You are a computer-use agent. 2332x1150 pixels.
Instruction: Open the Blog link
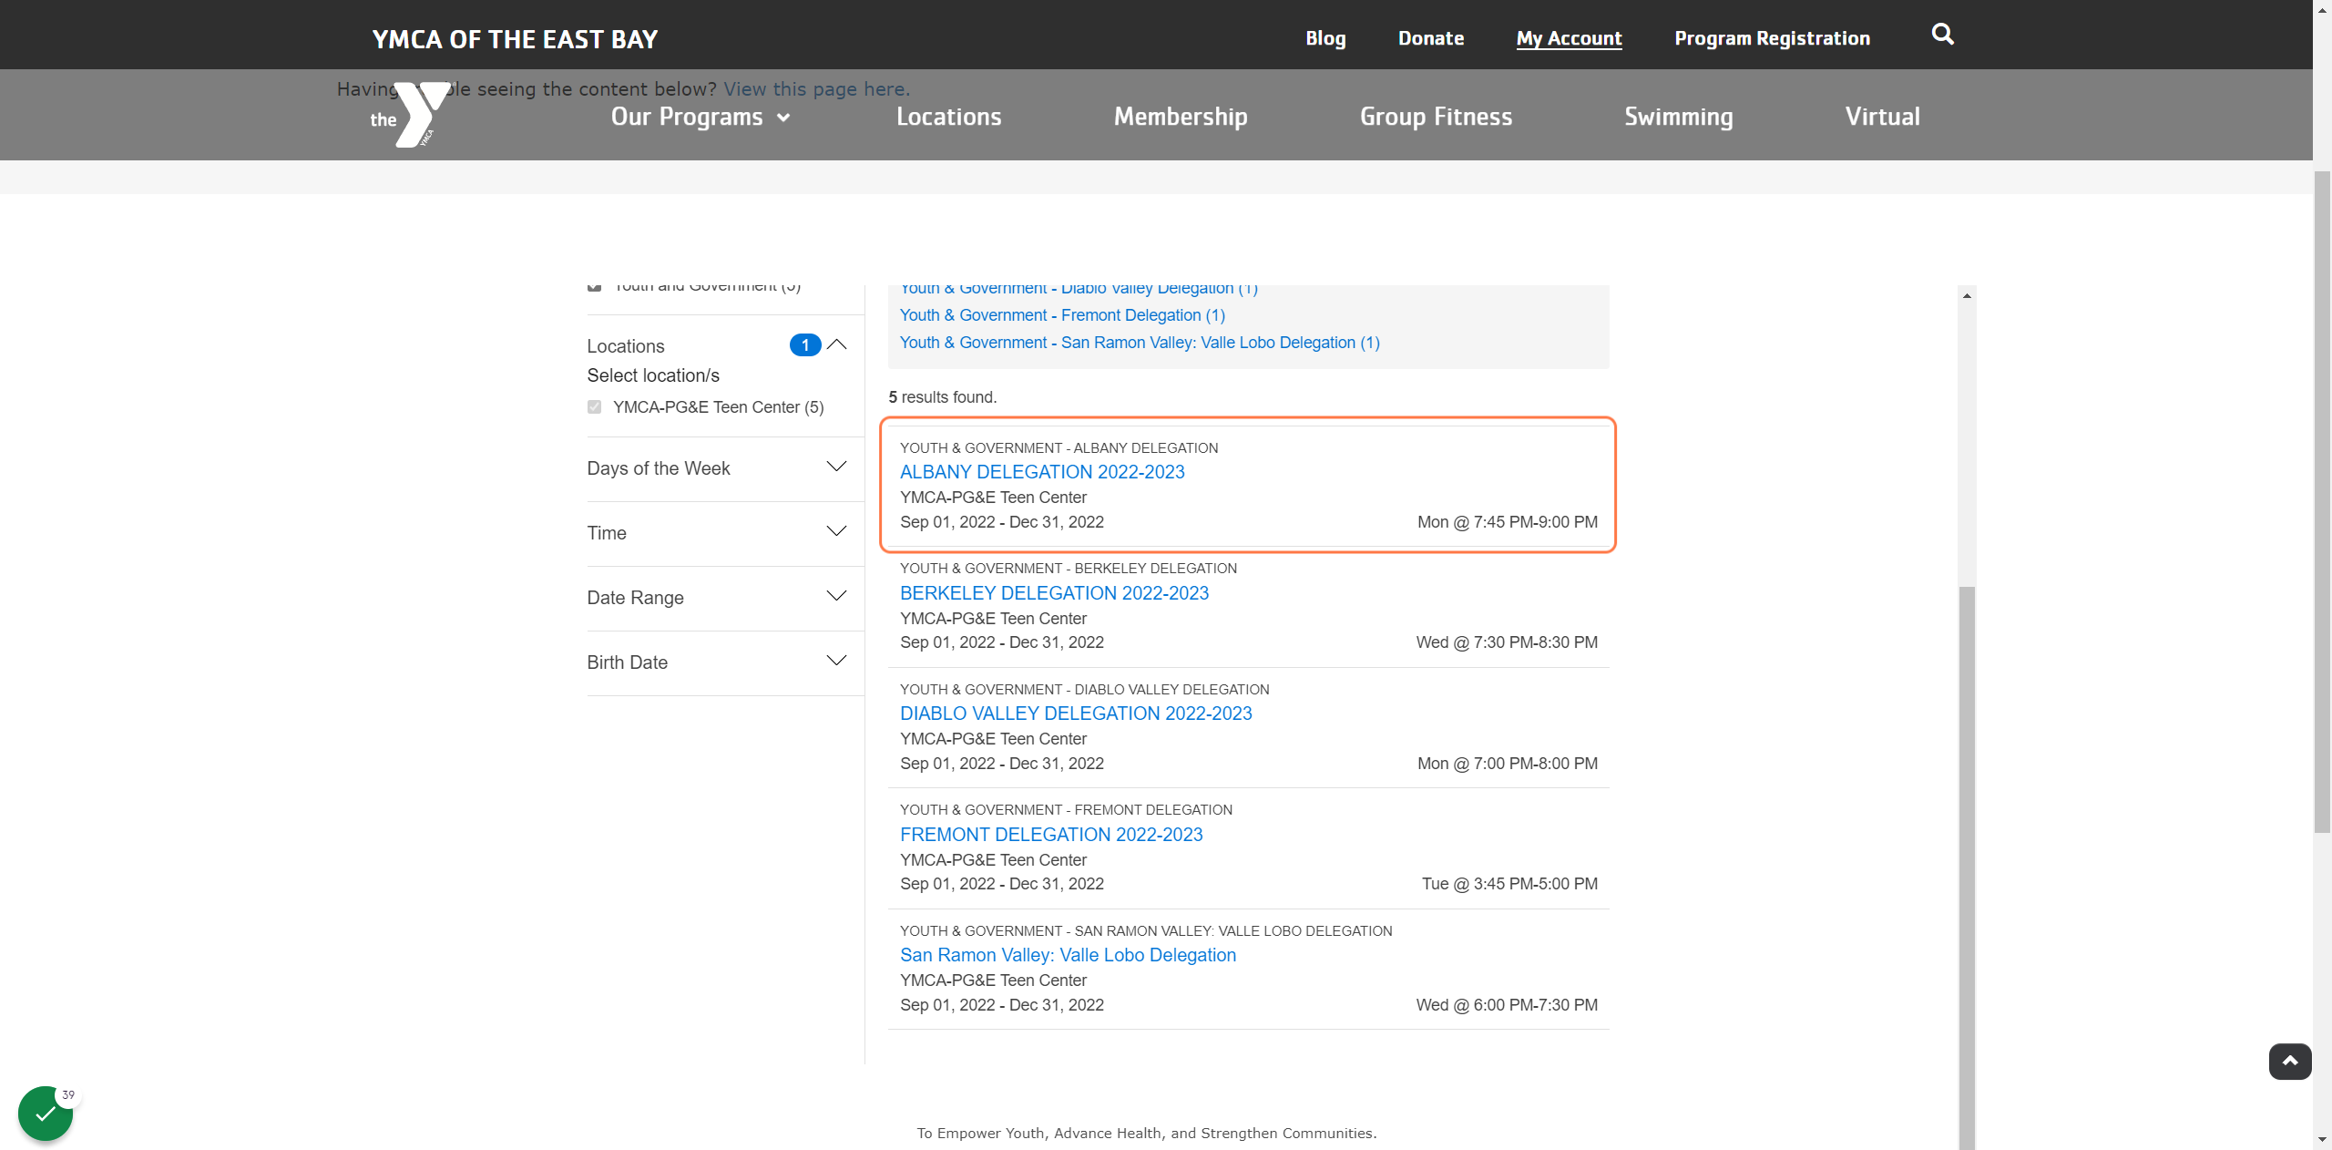tap(1325, 38)
